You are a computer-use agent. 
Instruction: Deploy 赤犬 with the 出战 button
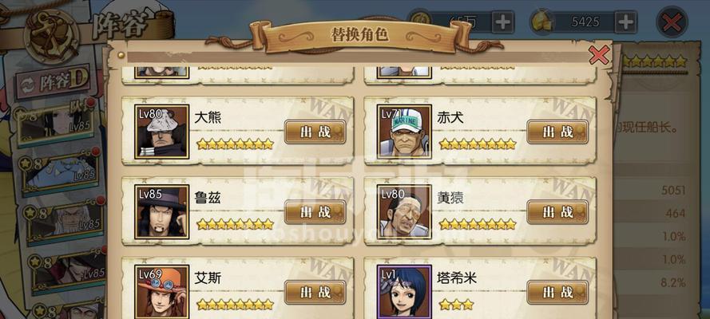coord(557,132)
